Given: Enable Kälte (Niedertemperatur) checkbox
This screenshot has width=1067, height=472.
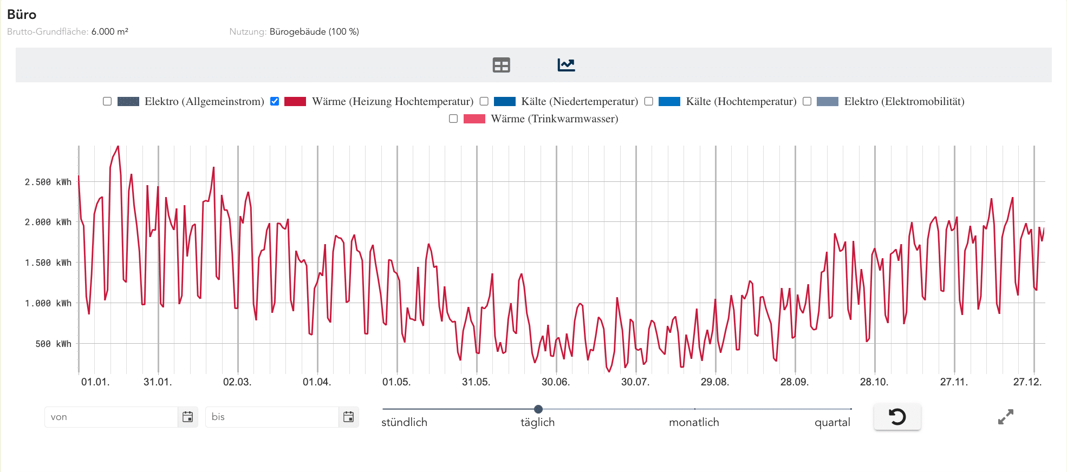Looking at the screenshot, I should coord(484,101).
